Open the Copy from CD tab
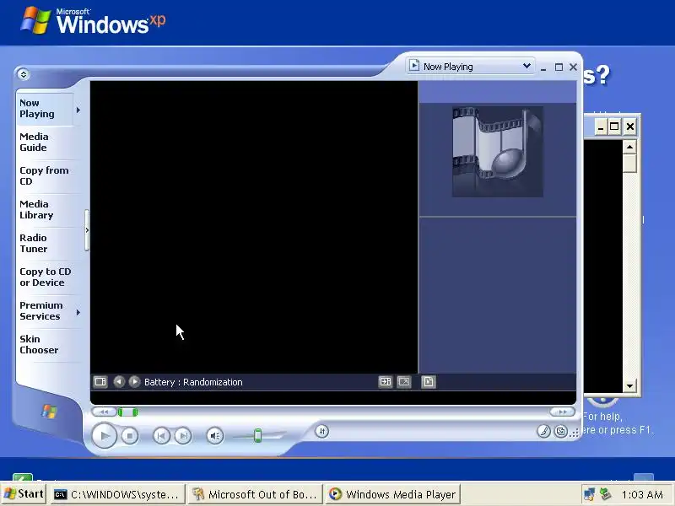 pos(44,175)
